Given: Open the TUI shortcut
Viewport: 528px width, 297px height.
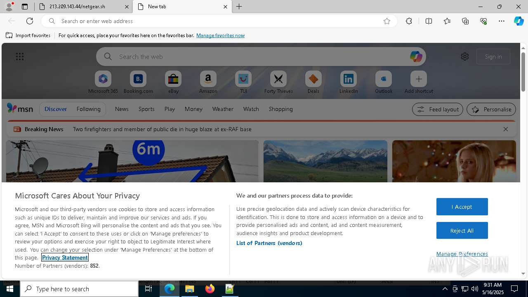Looking at the screenshot, I should point(243,82).
